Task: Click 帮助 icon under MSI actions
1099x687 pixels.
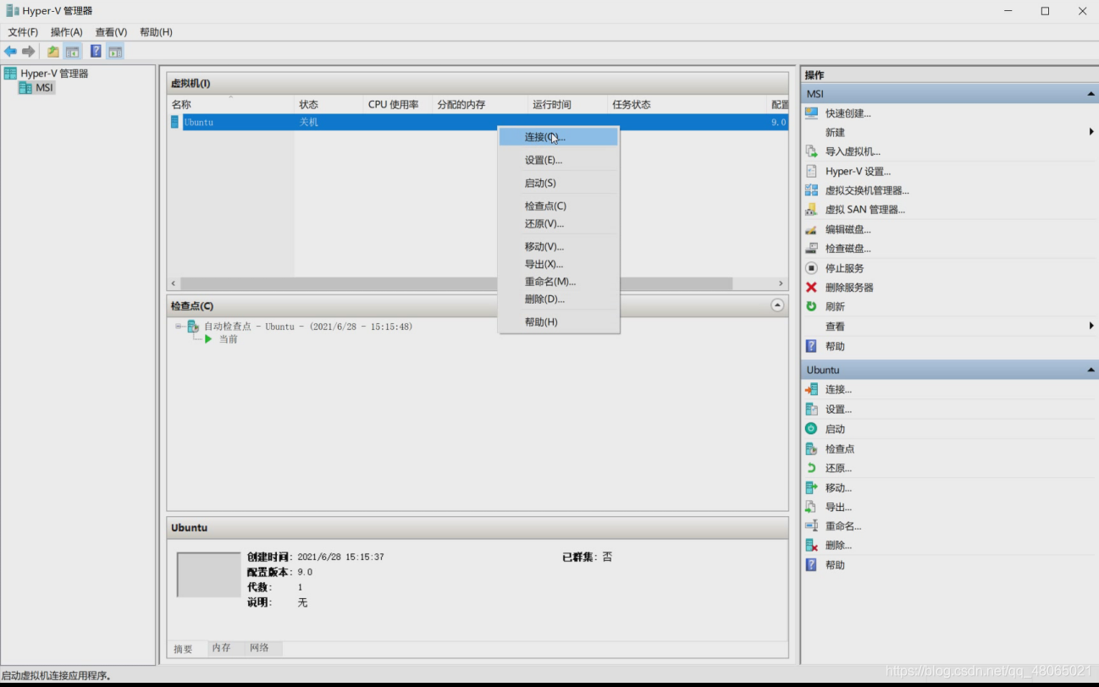Action: 811,346
